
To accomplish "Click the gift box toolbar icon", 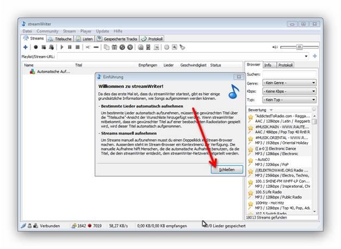I will coord(114,47).
